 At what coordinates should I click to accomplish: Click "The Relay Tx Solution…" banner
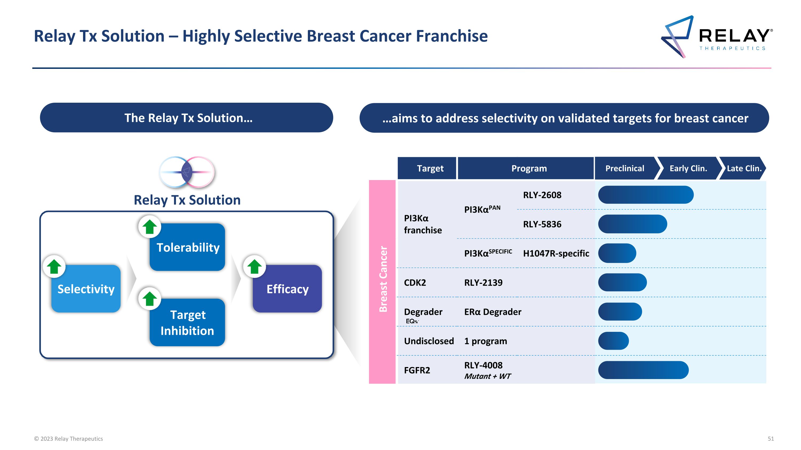pos(187,118)
